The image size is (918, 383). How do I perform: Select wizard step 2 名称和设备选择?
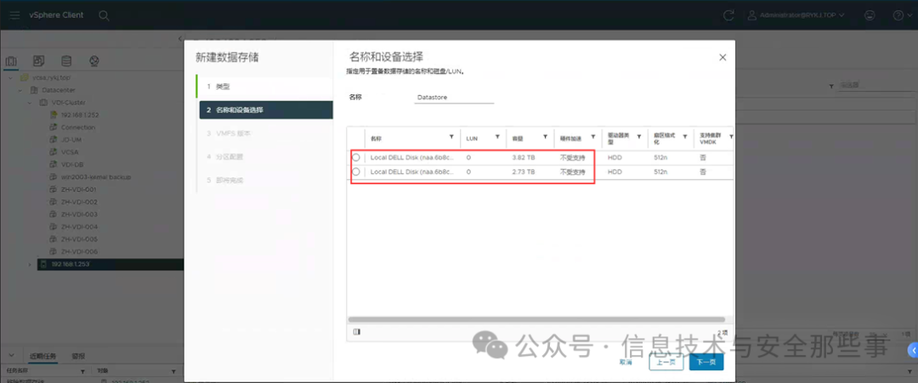tap(266, 110)
